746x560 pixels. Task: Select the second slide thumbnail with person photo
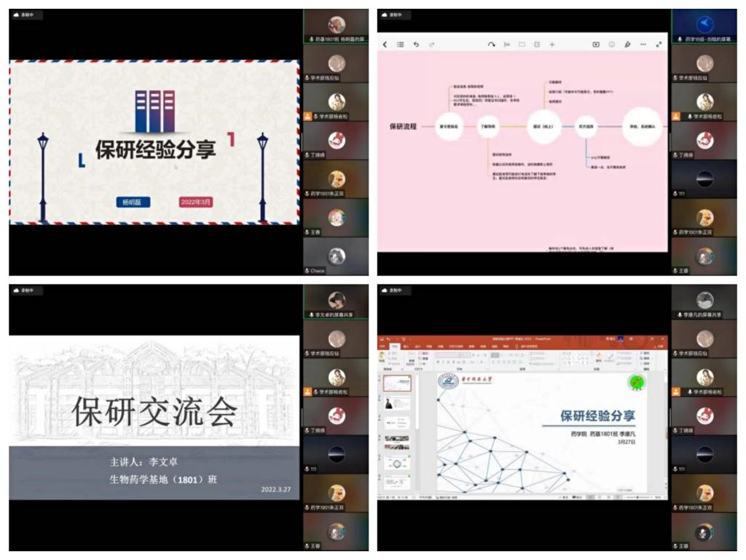[398, 404]
